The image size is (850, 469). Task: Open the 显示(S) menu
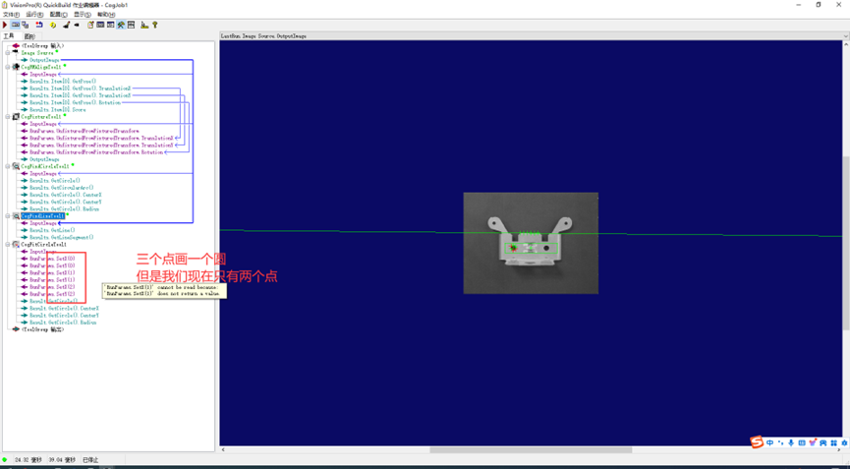83,15
